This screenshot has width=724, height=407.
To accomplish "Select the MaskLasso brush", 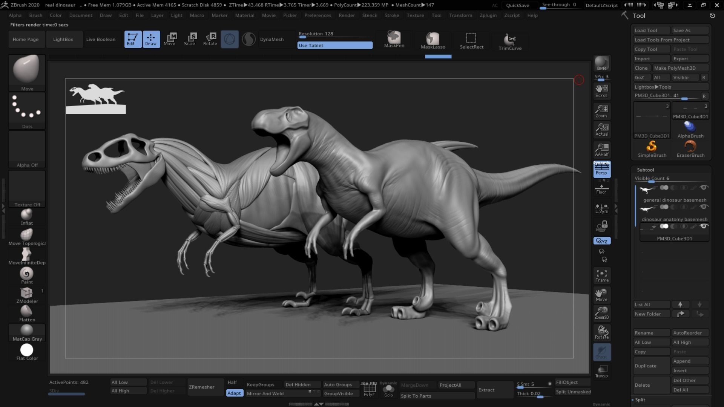I will click(x=433, y=40).
